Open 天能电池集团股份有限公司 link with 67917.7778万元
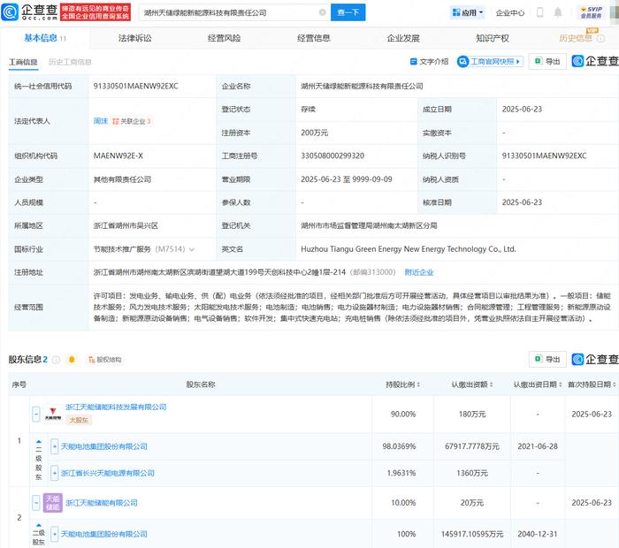The width and height of the screenshot is (619, 548). pyautogui.click(x=103, y=446)
